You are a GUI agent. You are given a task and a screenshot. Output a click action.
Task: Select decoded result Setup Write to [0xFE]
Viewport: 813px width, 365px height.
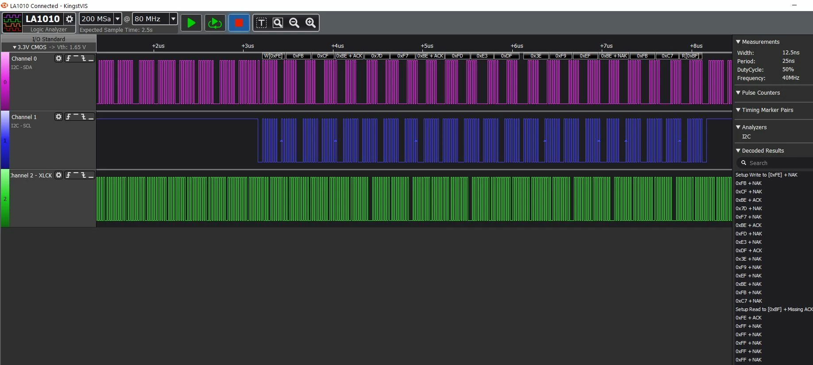pyautogui.click(x=767, y=175)
